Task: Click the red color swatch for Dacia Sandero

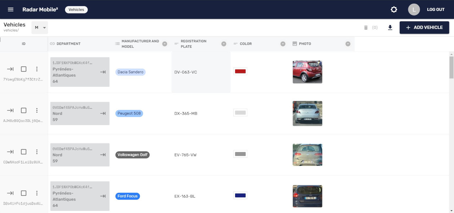Action: (240, 71)
